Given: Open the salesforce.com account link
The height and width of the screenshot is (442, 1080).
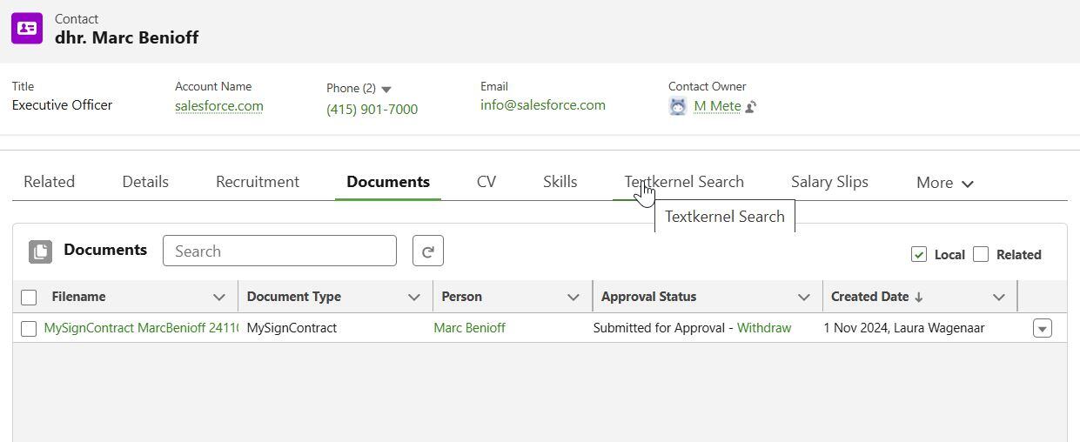Looking at the screenshot, I should 219,106.
